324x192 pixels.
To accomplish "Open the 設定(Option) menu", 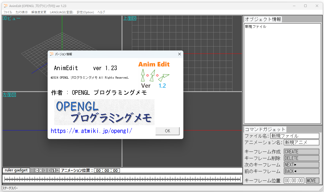I will coord(85,12).
